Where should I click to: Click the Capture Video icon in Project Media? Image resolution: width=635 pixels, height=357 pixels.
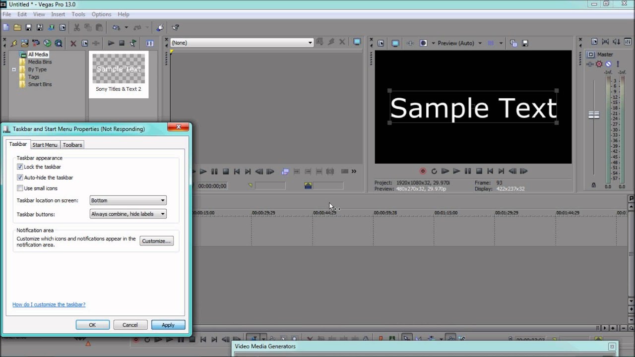[36, 43]
